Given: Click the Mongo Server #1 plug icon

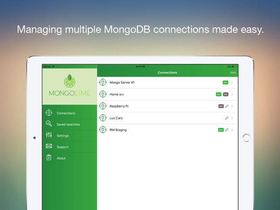Looking at the screenshot, I should click(103, 82).
